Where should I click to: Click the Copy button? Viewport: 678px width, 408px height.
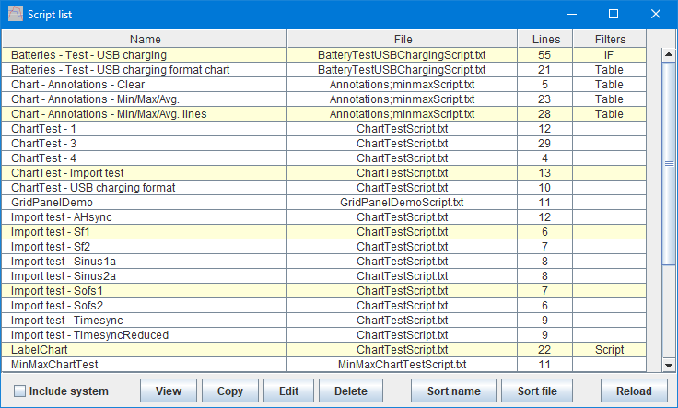pyautogui.click(x=229, y=391)
